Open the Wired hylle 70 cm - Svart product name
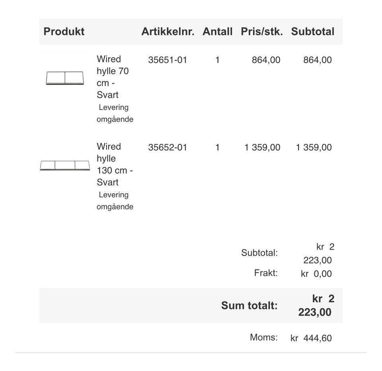The image size is (382, 371). click(113, 77)
